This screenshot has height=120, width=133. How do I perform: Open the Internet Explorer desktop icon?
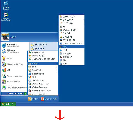6,6
